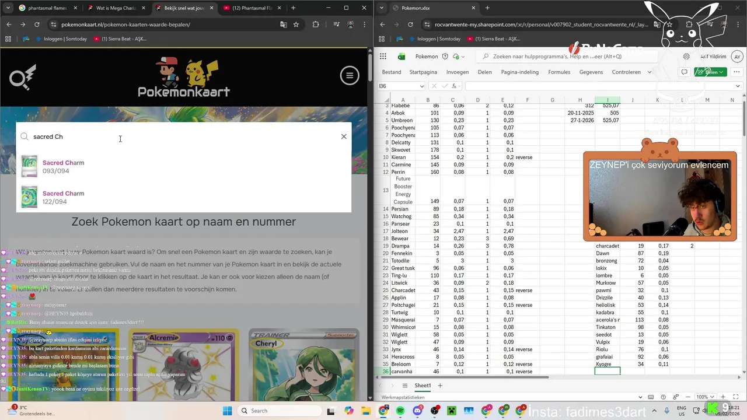Reload the pokemonkaart.nl page
Viewport: 747px width, 420px height.
[x=37, y=24]
